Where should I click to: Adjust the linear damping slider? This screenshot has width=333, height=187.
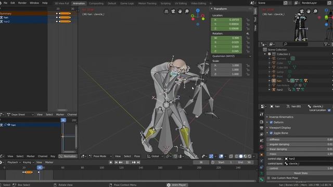tap(300, 149)
